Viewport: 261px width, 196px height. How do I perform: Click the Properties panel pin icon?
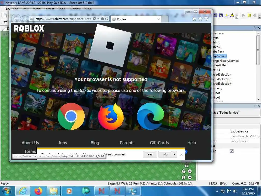click(x=255, y=106)
